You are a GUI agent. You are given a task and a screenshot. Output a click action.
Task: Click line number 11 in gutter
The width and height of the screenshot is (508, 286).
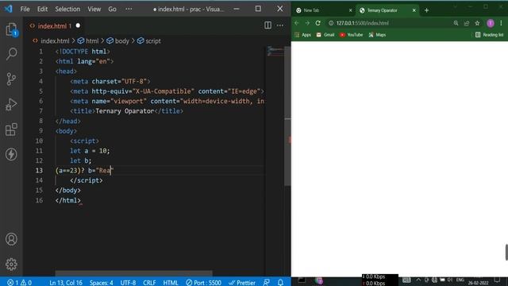(x=39, y=150)
